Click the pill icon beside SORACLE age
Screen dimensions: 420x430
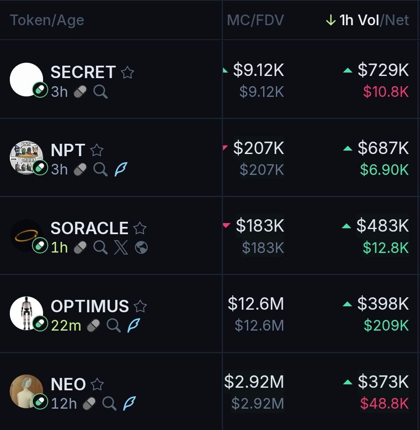[80, 247]
